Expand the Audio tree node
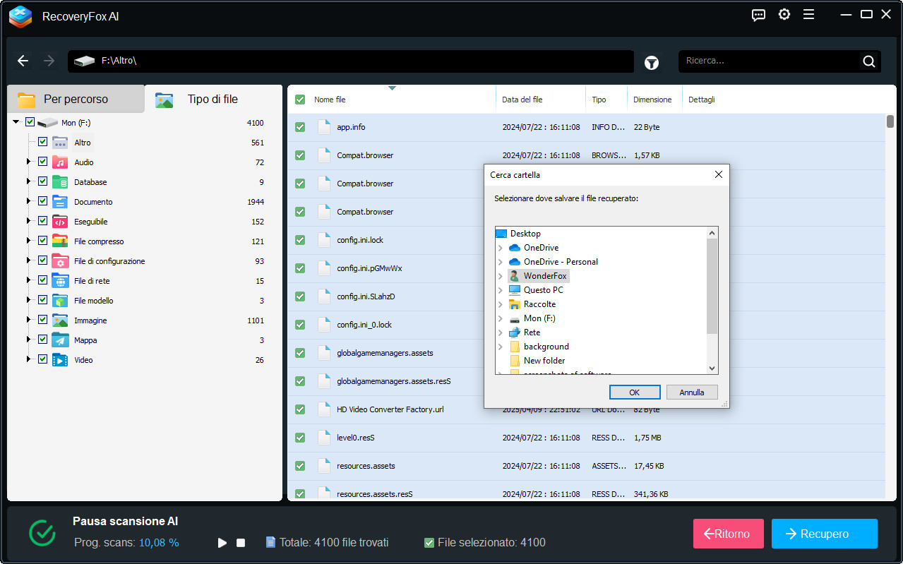 pyautogui.click(x=29, y=162)
